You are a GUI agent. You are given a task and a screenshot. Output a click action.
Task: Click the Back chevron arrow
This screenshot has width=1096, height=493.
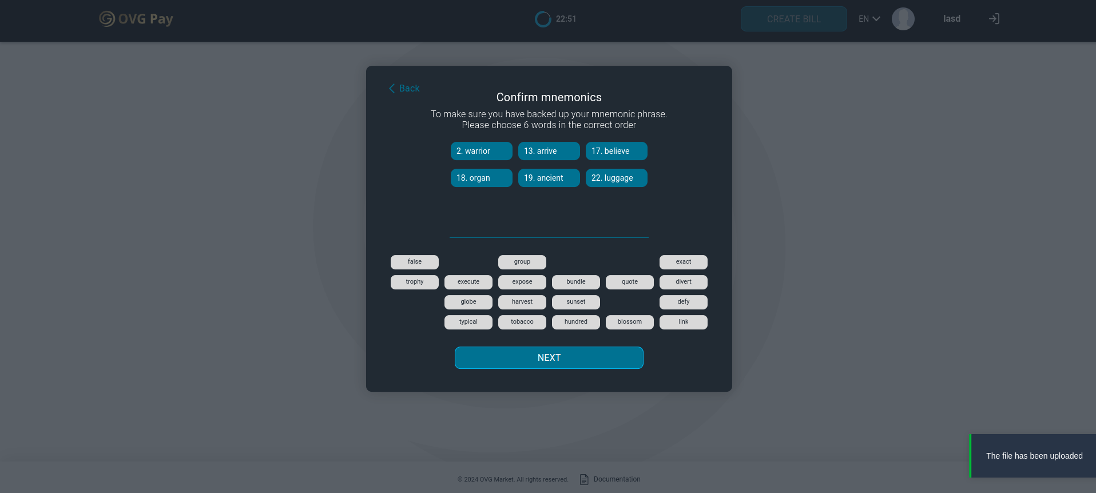tap(392, 88)
